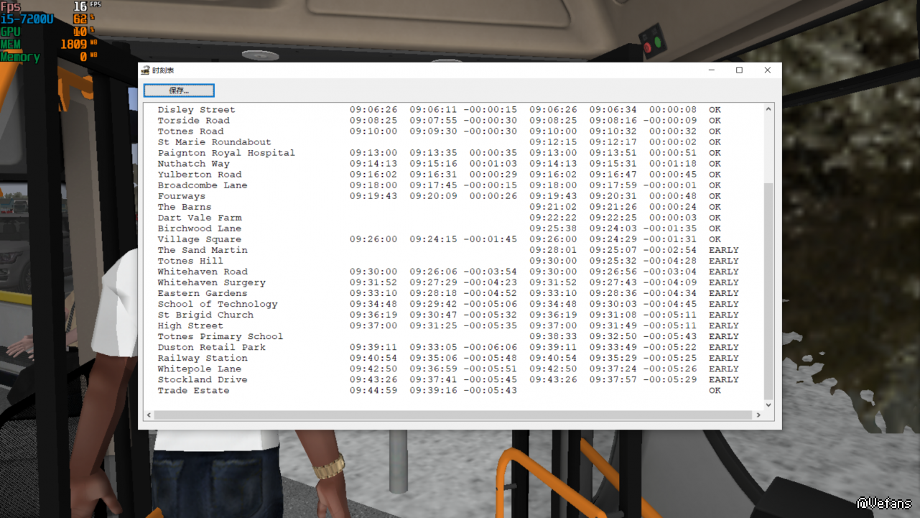Image resolution: width=920 pixels, height=518 pixels.
Task: Click the St Marie Roundabout stop name
Action: tap(215, 142)
